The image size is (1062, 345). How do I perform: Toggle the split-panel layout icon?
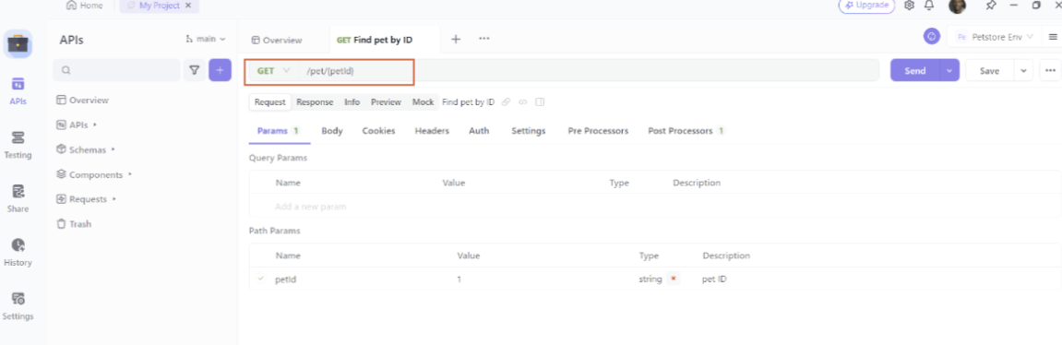click(x=540, y=102)
